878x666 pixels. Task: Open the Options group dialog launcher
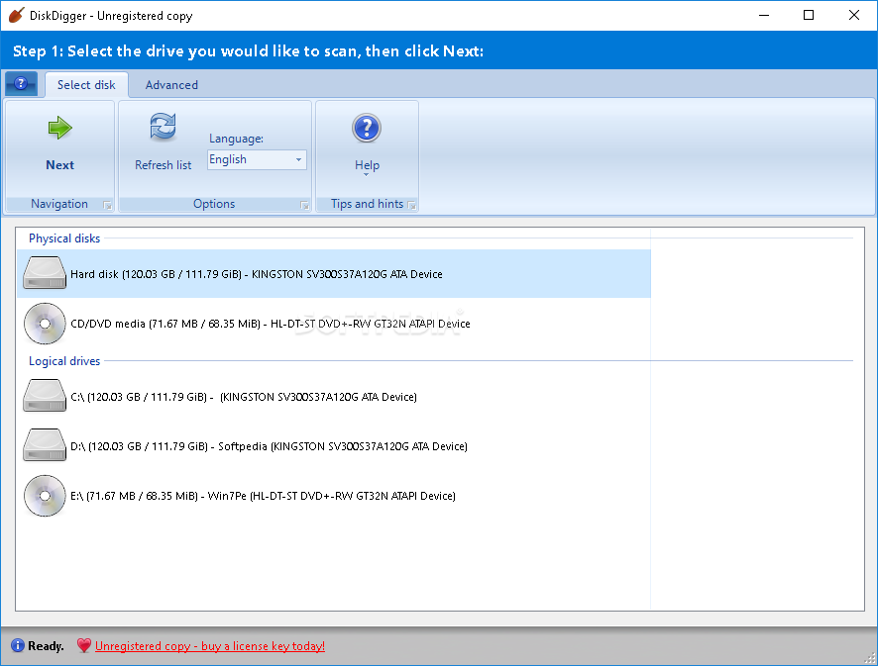tap(304, 206)
